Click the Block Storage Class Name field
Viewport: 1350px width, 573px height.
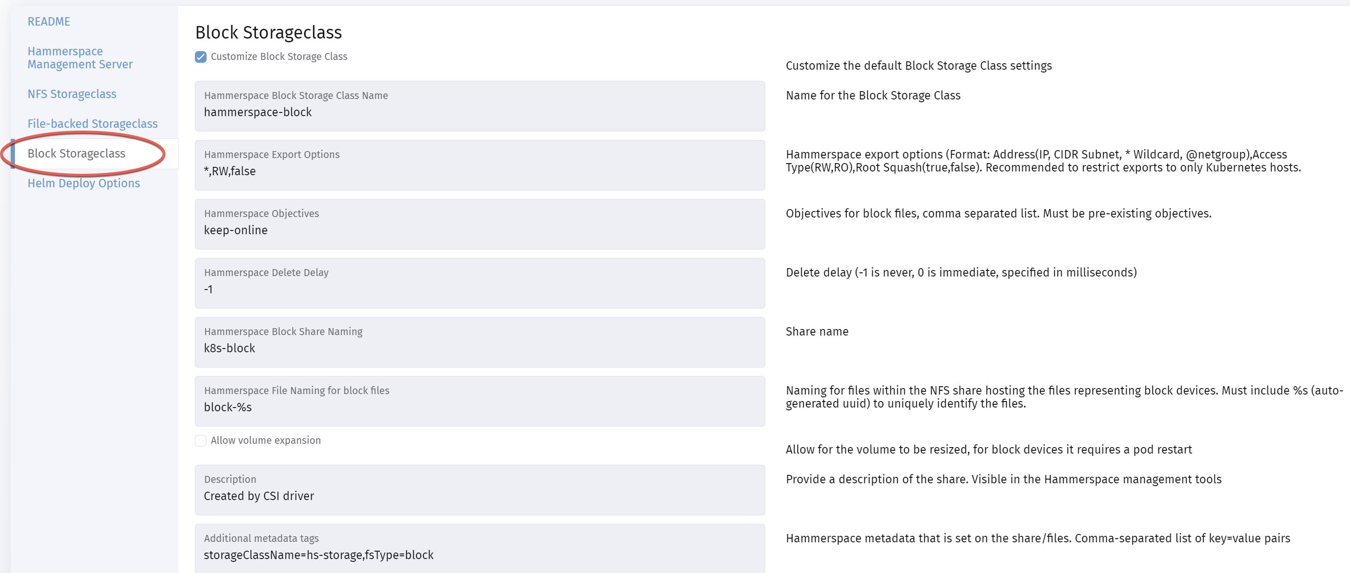(x=479, y=112)
